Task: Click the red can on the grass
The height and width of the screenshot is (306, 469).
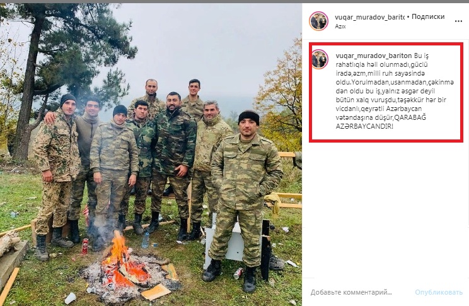Action: click(x=85, y=247)
